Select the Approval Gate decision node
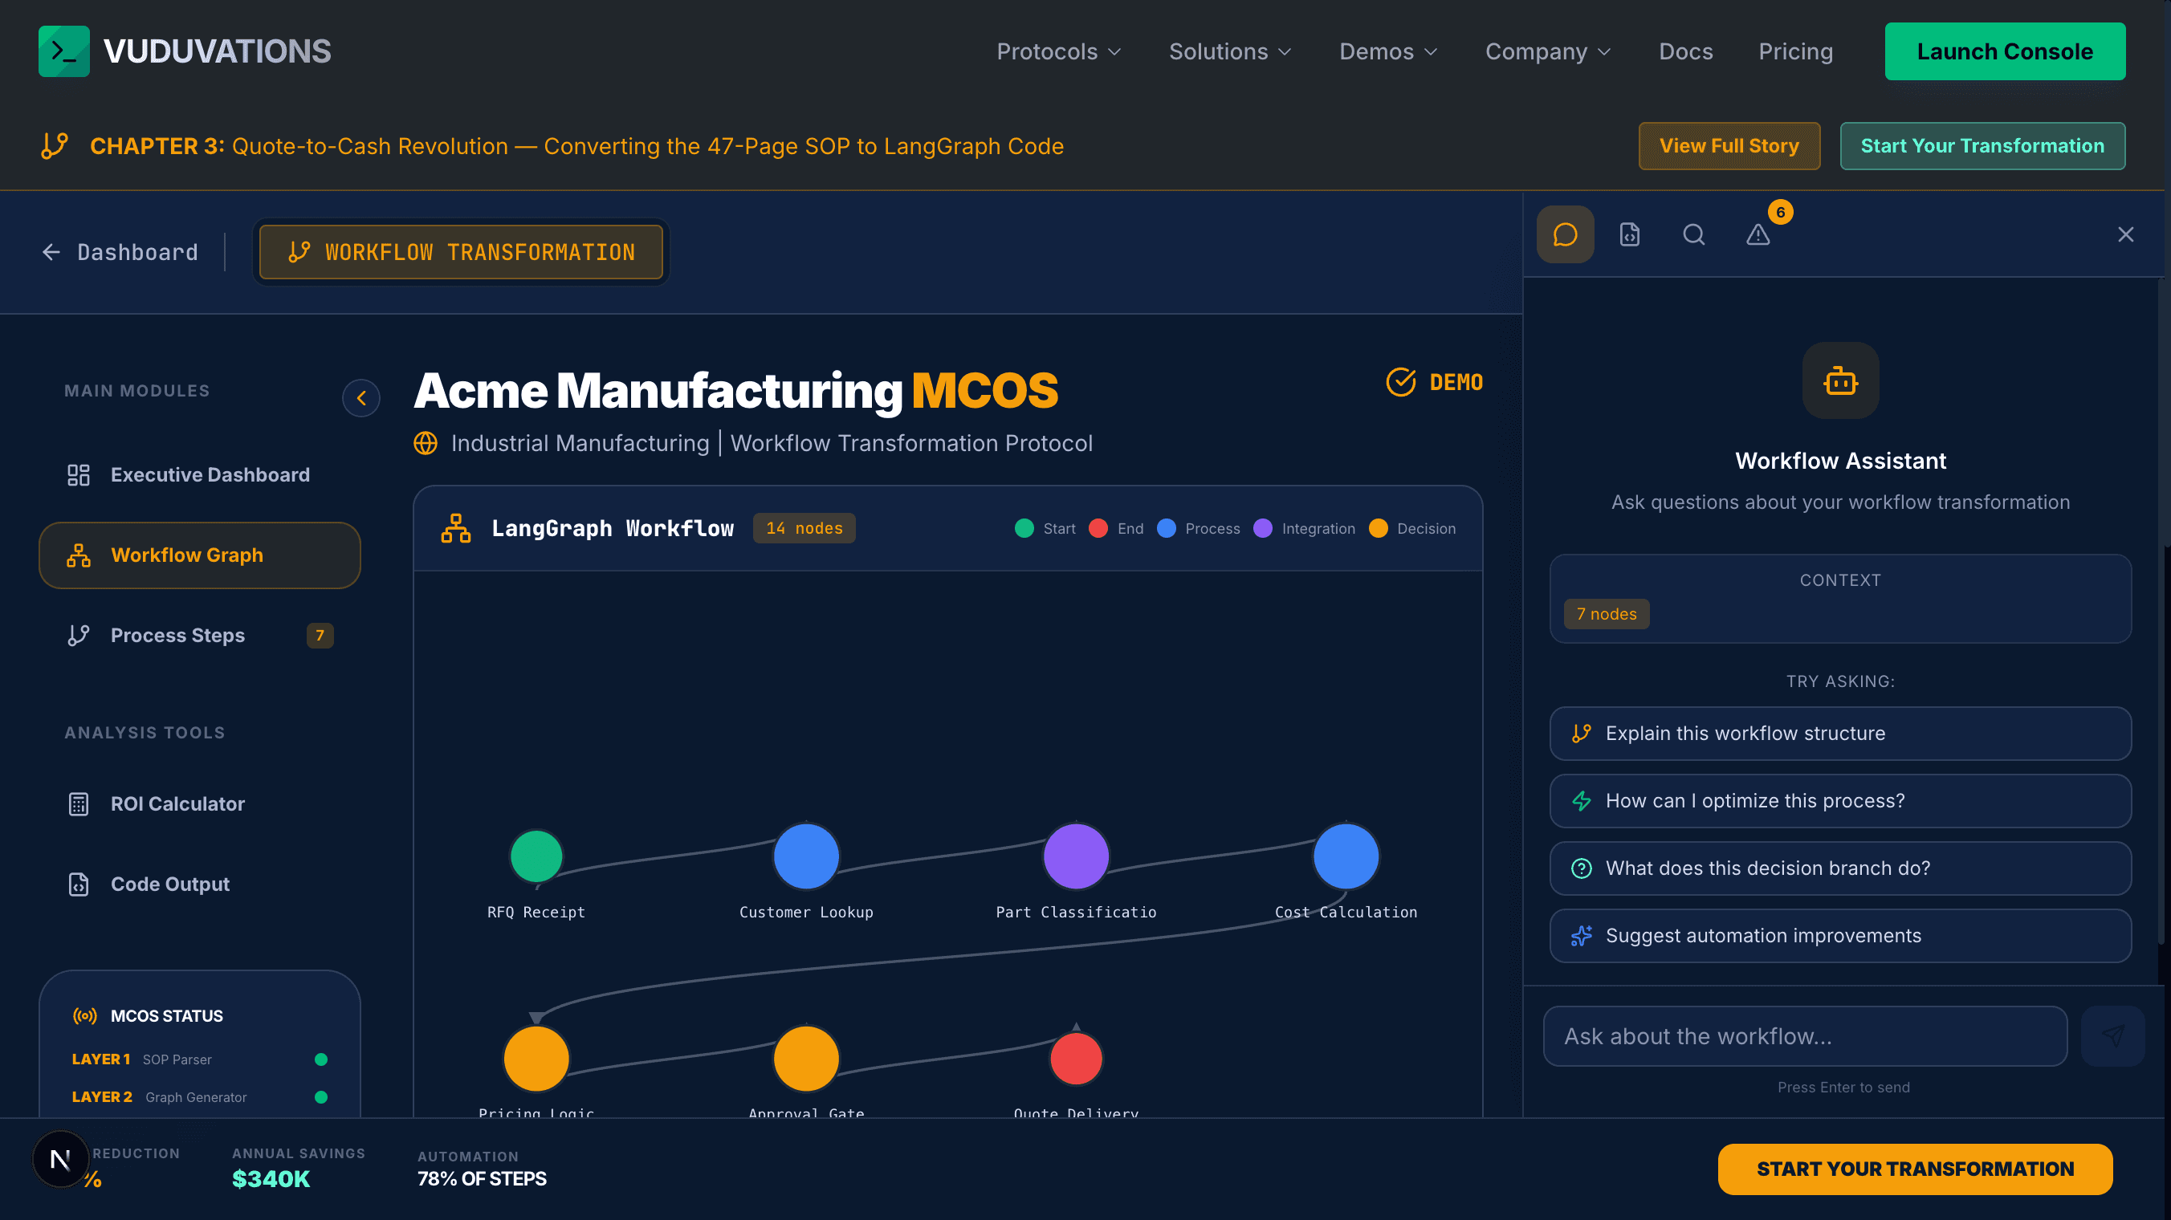 806,1058
